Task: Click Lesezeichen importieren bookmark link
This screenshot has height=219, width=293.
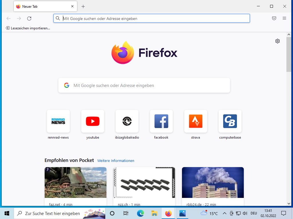Action: (28, 28)
